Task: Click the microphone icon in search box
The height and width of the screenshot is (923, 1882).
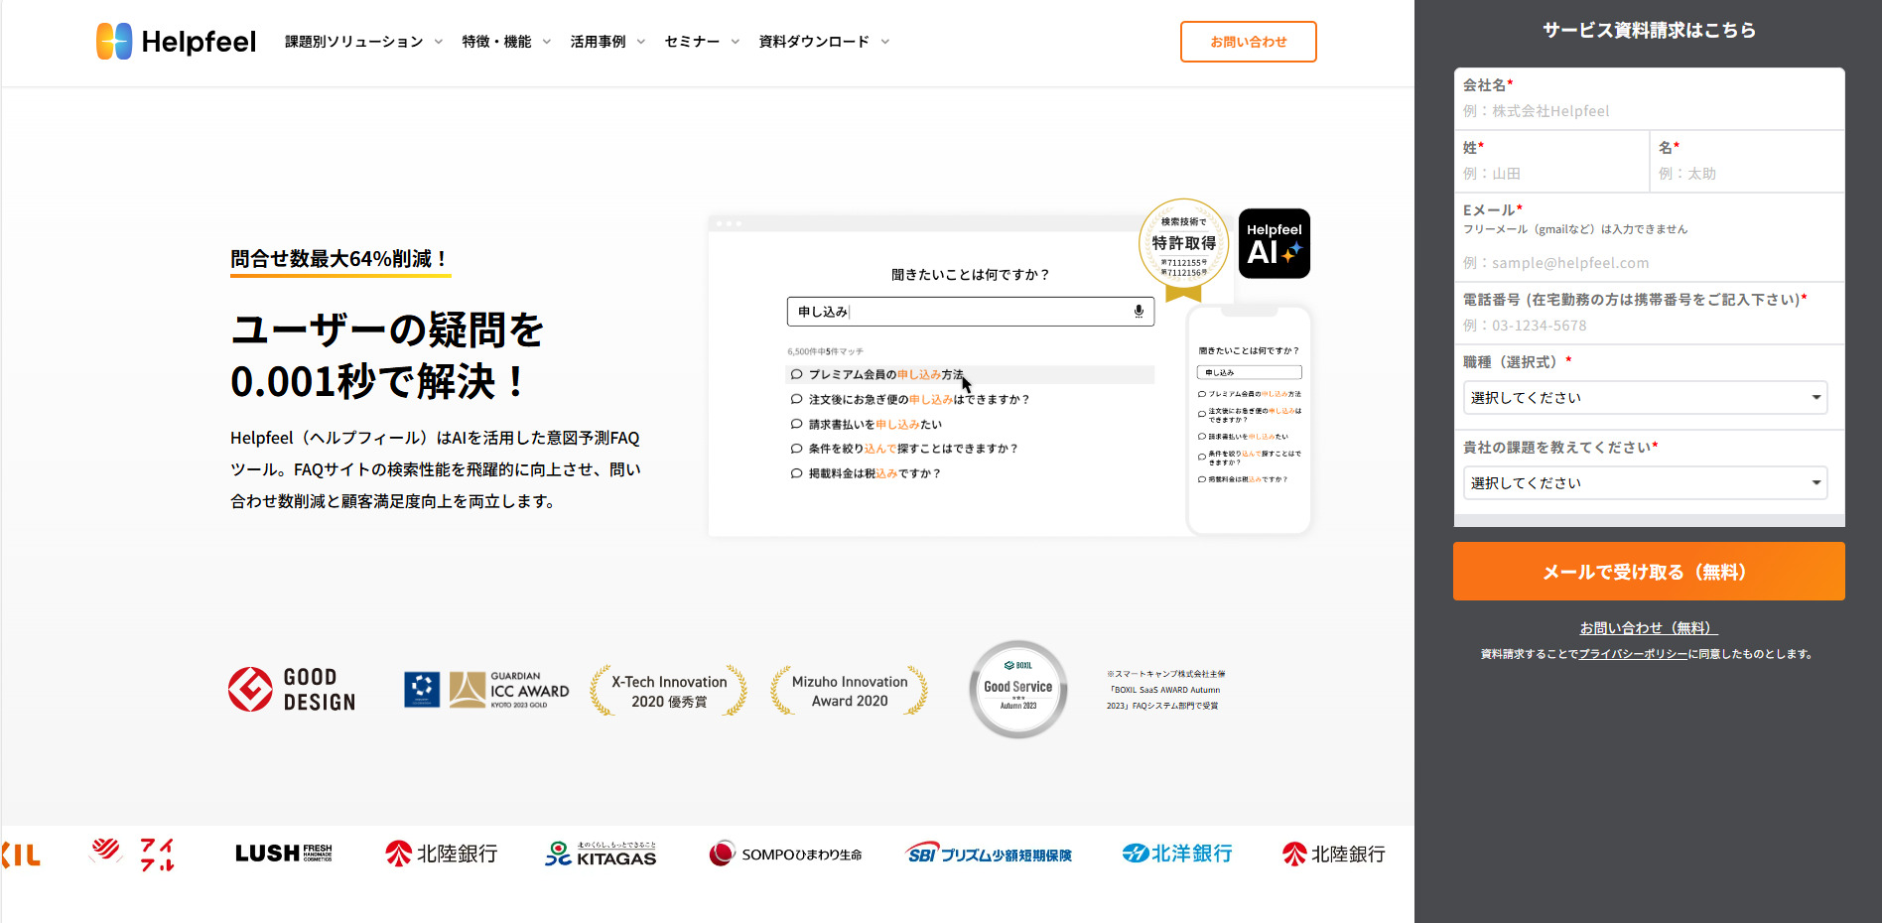Action: [x=1139, y=312]
